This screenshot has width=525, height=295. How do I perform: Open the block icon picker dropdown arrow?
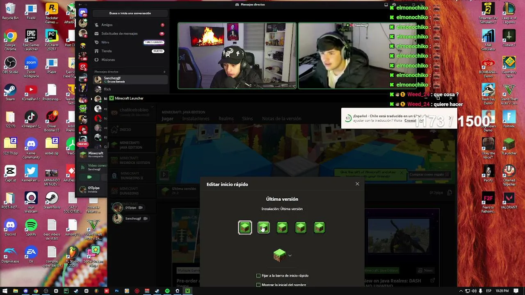point(290,255)
